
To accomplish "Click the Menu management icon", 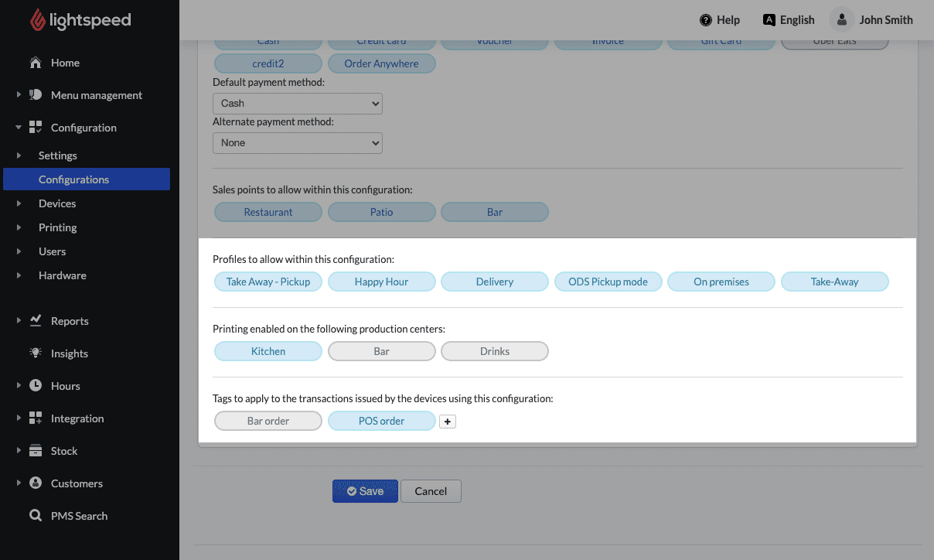I will coord(36,95).
